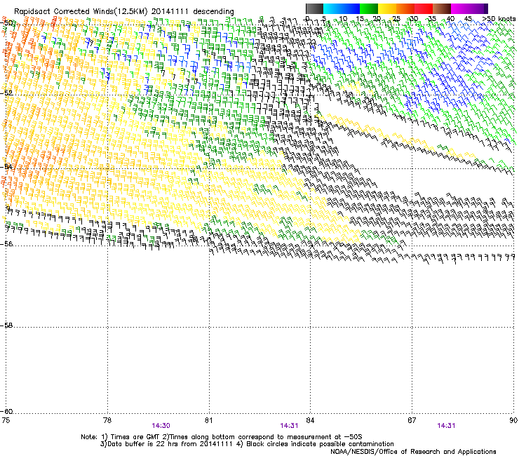519x456 pixels.
Task: Click the word 'descending' in the title
Action: pyautogui.click(x=213, y=12)
